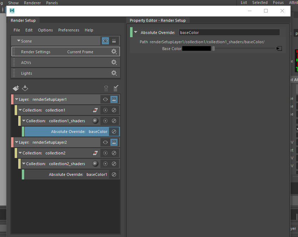Disable the baseColor1 override
The image size is (298, 237).
click(x=114, y=174)
